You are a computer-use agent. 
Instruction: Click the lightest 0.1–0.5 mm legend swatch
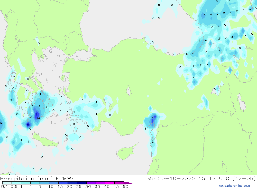7,183
